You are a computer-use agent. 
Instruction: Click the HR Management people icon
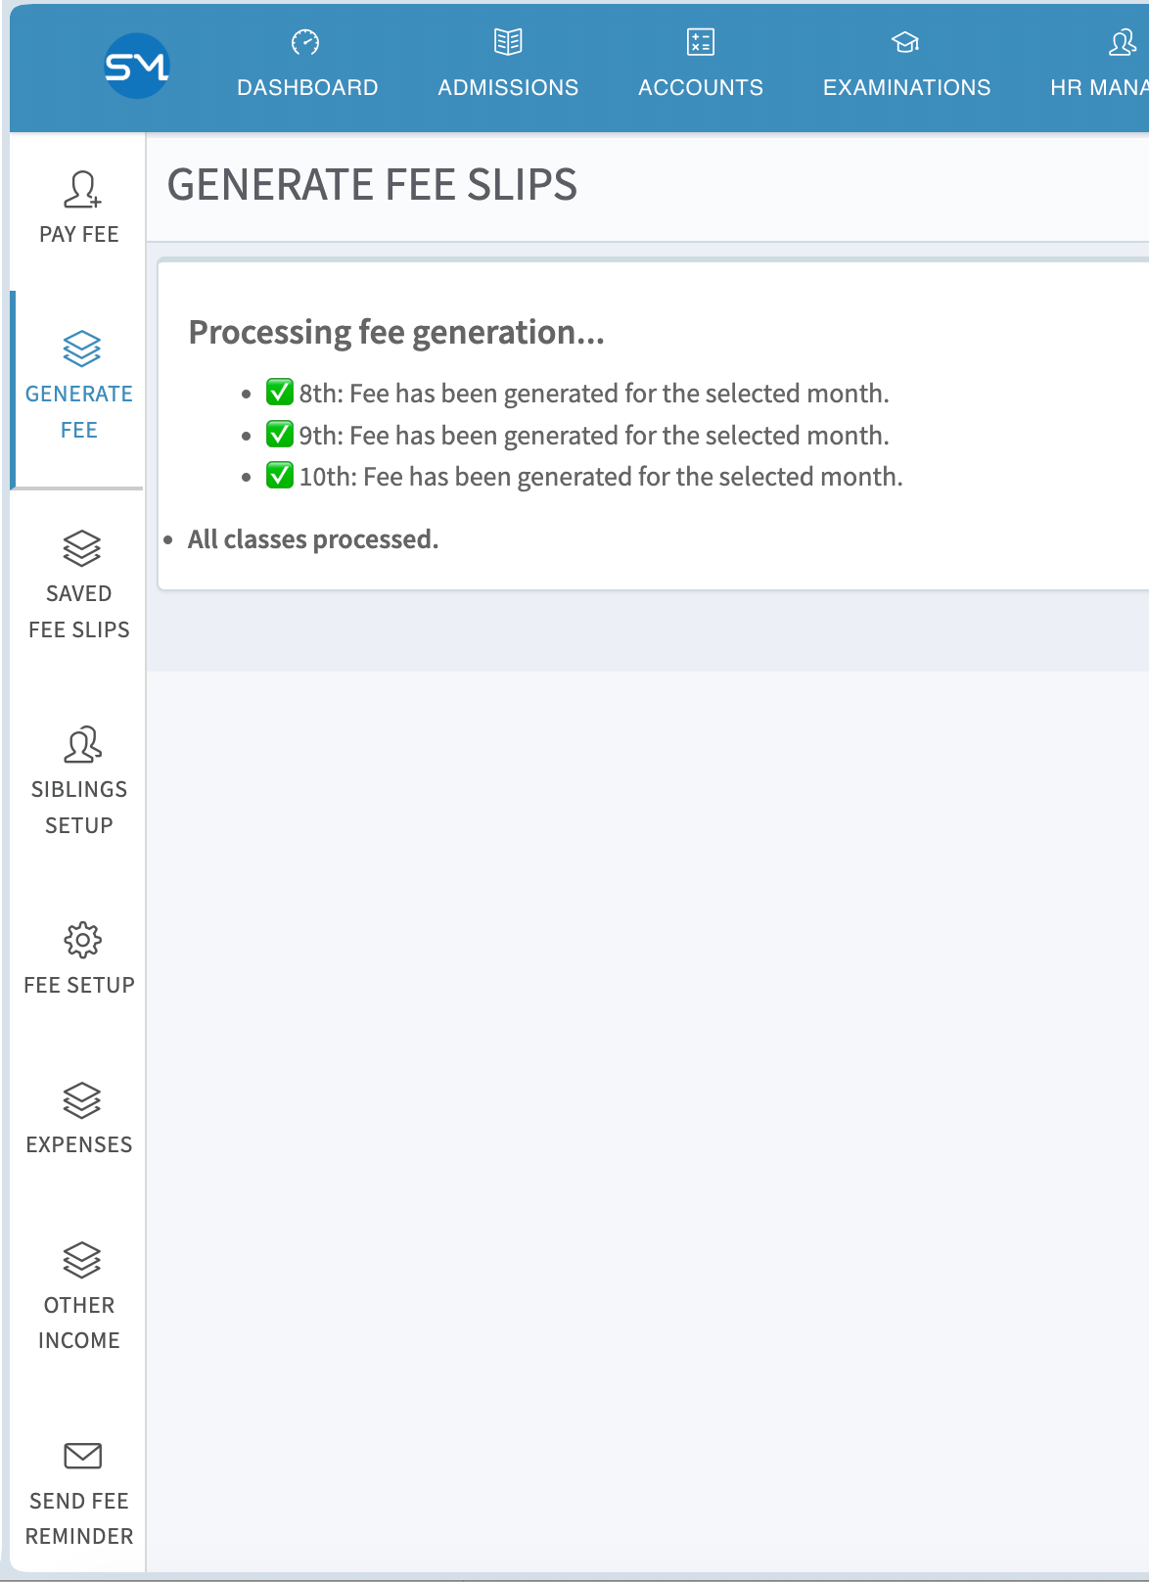click(x=1123, y=42)
